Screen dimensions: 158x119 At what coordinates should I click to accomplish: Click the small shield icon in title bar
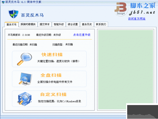(3, 2)
